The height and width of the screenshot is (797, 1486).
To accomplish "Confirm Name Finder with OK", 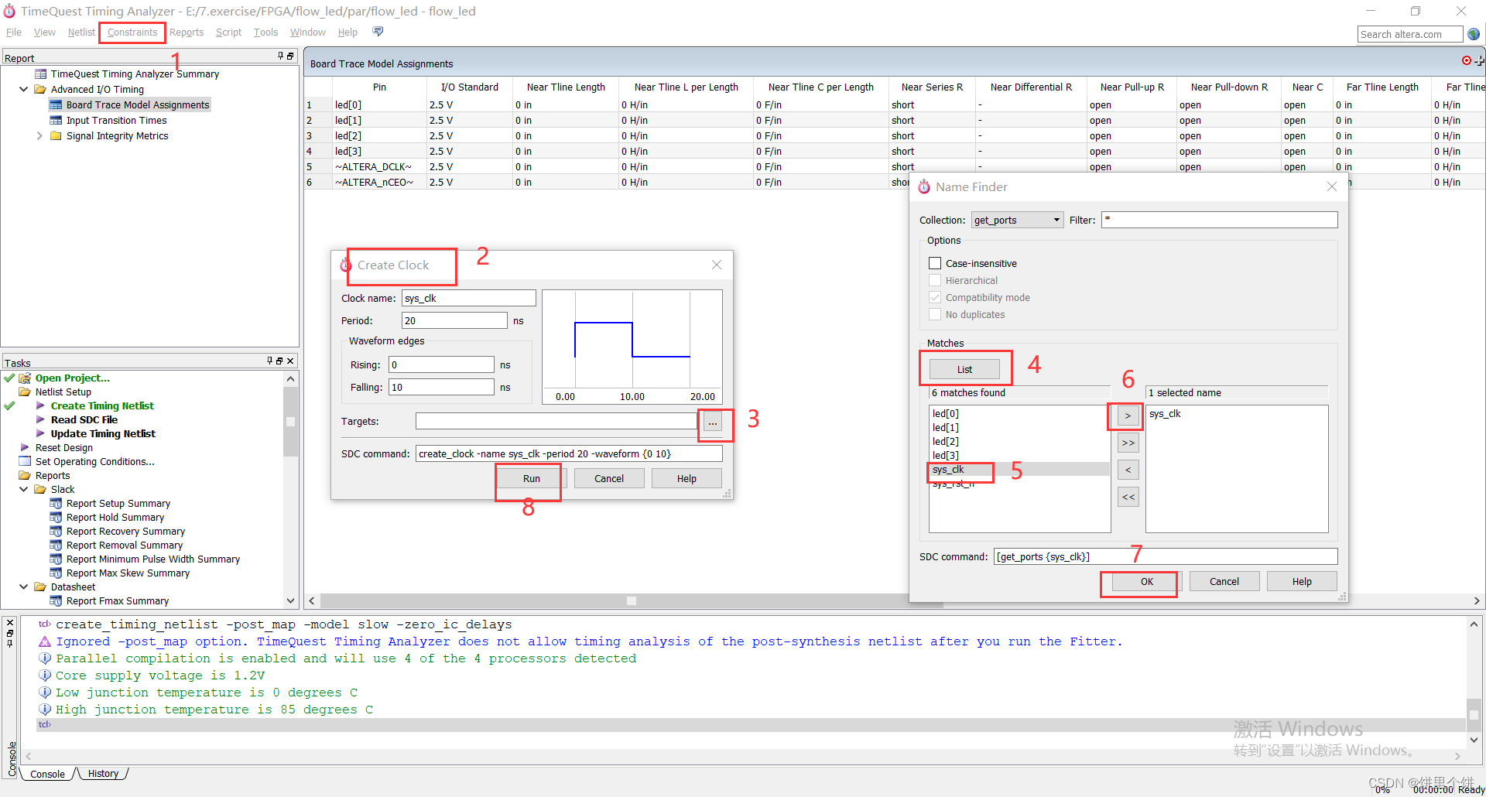I will click(1146, 582).
